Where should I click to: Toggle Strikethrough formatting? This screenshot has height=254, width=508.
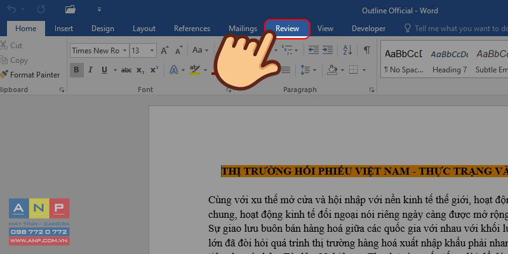point(126,70)
